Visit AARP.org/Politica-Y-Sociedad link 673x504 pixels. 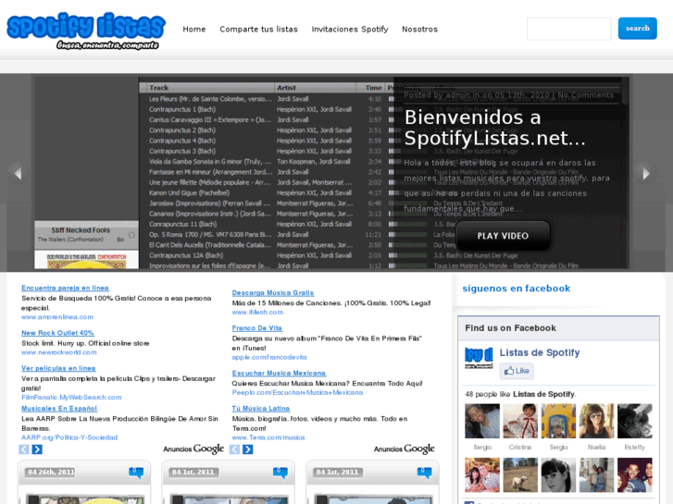pos(69,437)
